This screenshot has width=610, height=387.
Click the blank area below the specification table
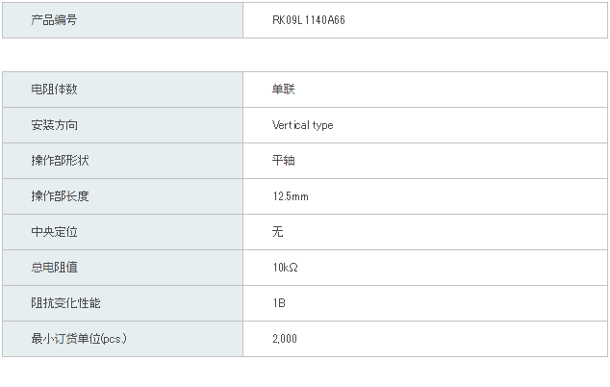tap(305, 372)
